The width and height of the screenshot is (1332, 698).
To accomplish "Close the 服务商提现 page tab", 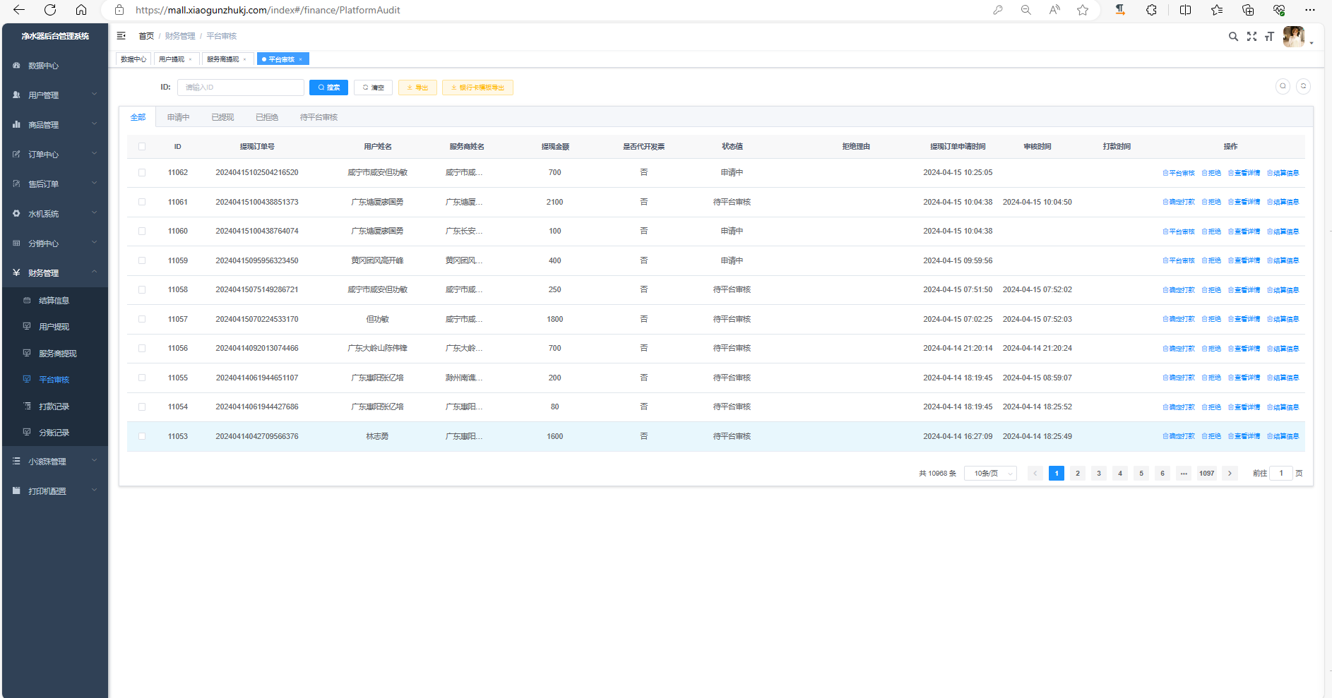I will click(244, 59).
